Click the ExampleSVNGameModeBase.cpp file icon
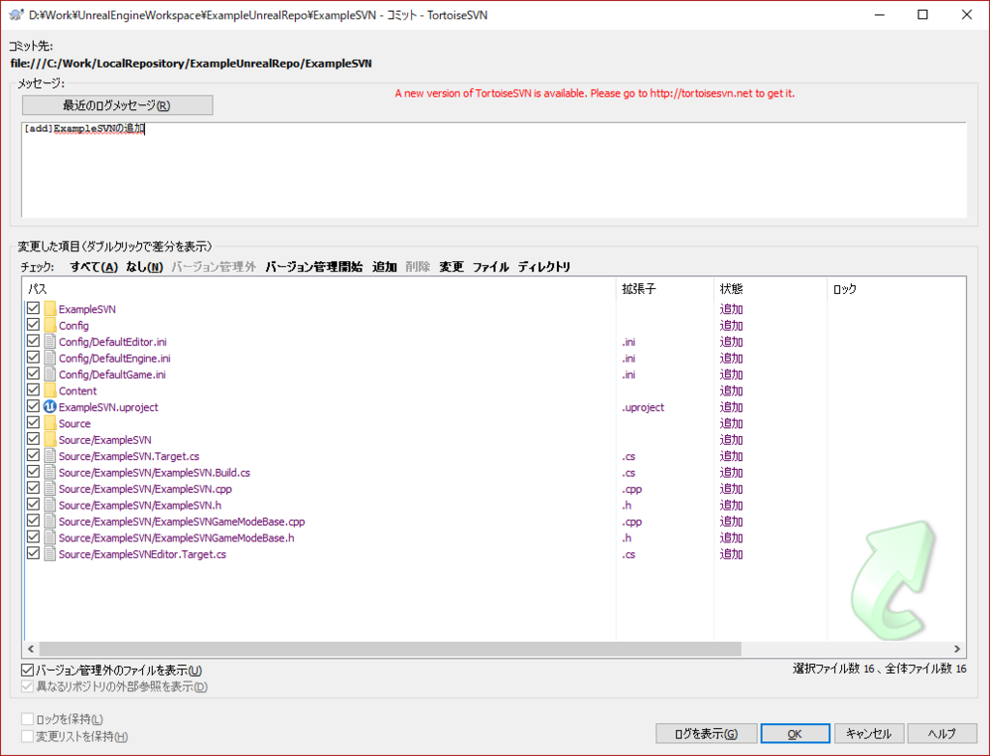 click(x=50, y=522)
